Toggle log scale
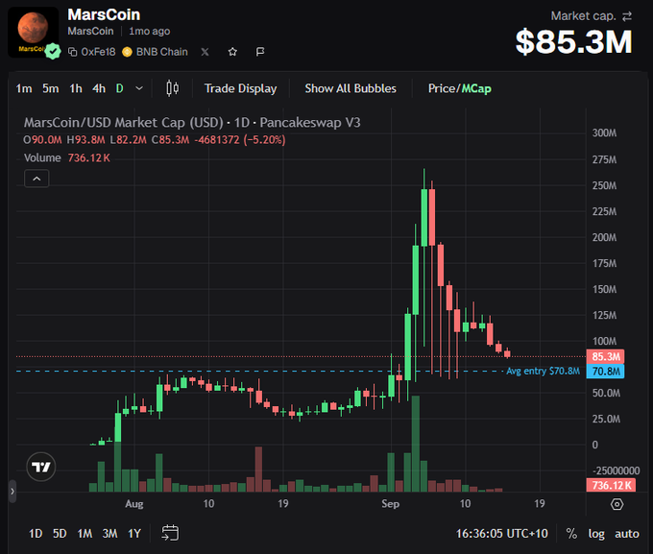 (596, 534)
